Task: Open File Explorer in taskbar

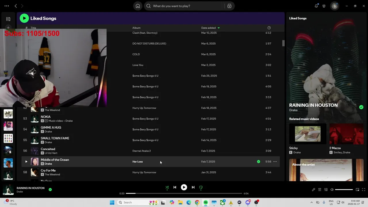Action: [180, 202]
